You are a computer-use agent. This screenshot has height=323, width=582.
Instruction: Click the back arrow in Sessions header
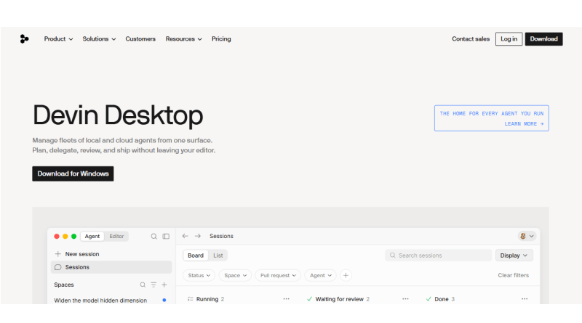tap(186, 236)
